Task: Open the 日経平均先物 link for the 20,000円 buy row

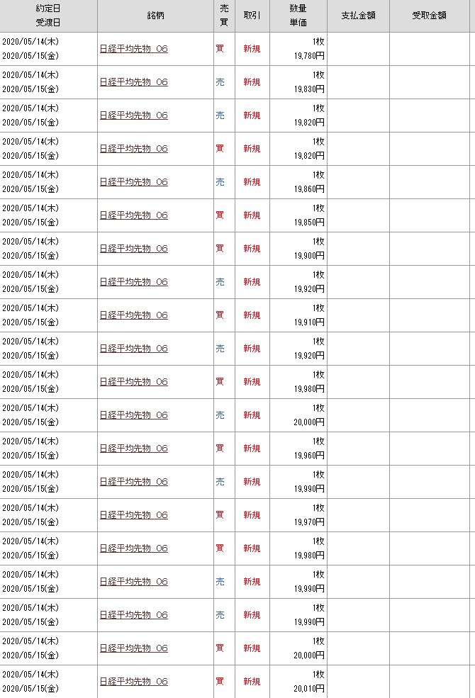Action: [x=133, y=648]
